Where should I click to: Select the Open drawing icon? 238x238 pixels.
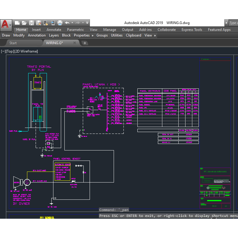(x=24, y=23)
